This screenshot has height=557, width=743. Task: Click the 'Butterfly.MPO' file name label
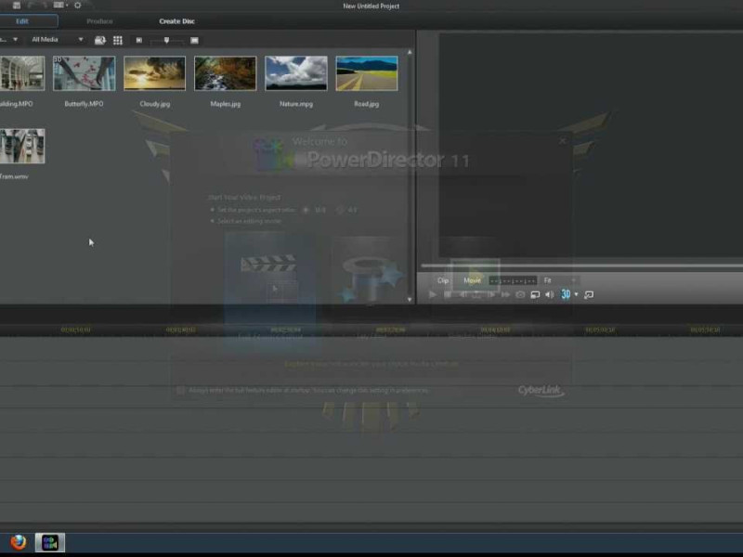click(x=84, y=104)
